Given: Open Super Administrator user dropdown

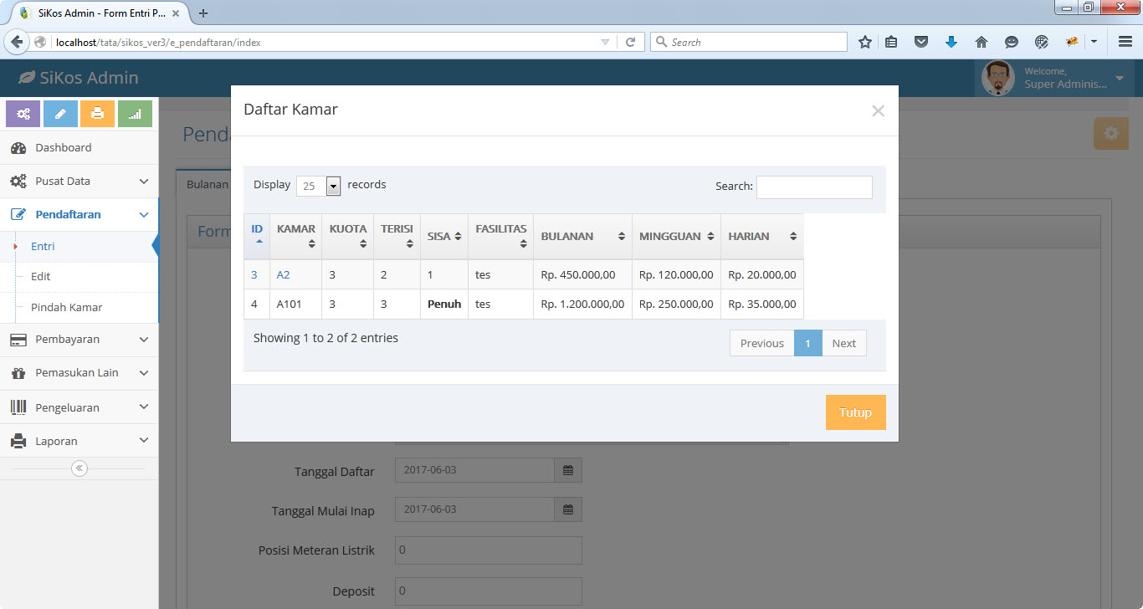Looking at the screenshot, I should (x=1055, y=78).
